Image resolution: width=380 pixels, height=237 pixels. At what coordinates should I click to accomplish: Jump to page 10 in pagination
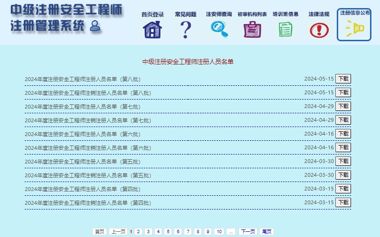[218, 232]
